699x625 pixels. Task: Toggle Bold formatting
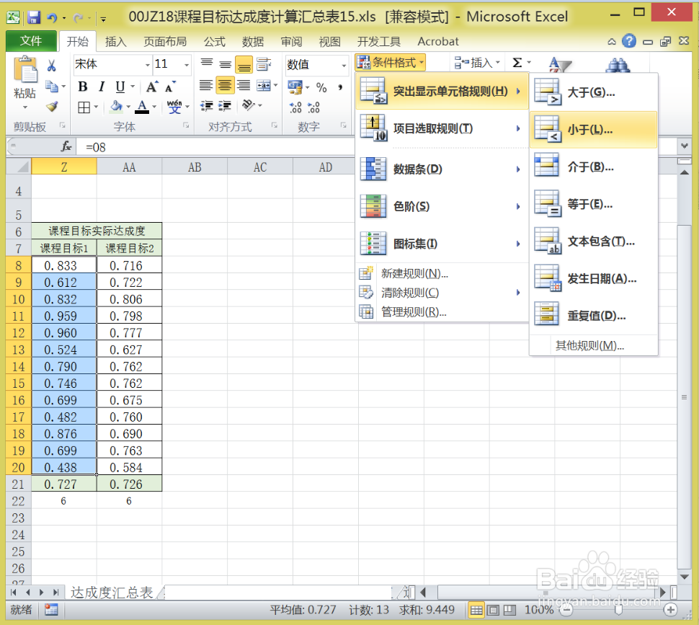[82, 86]
